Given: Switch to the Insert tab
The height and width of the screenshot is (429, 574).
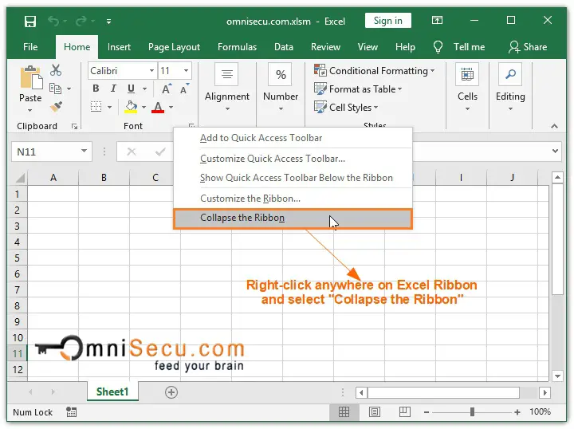Looking at the screenshot, I should click(x=119, y=47).
